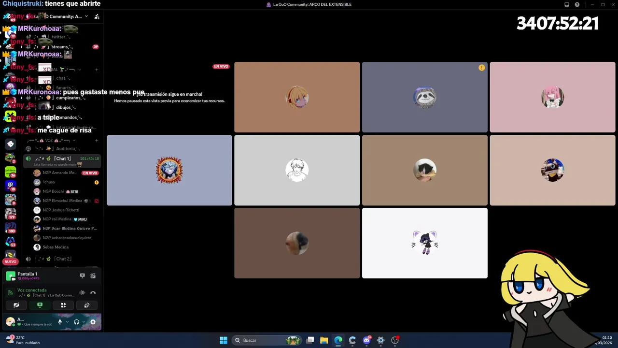Open File Explorer from the taskbar
This screenshot has height=348, width=618.
click(x=324, y=340)
